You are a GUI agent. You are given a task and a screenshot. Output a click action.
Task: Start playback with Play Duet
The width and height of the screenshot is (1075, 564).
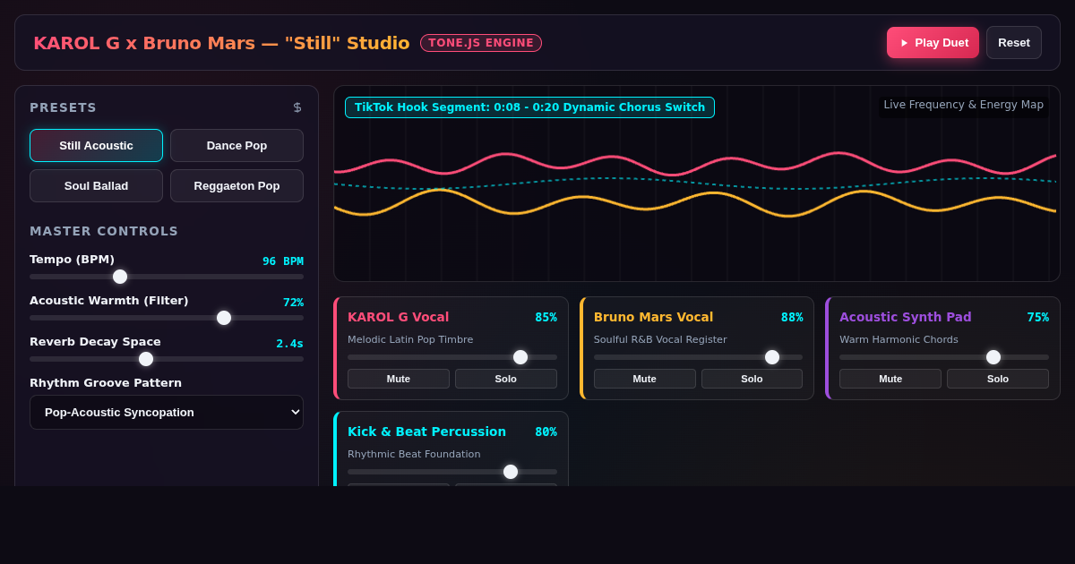(933, 42)
